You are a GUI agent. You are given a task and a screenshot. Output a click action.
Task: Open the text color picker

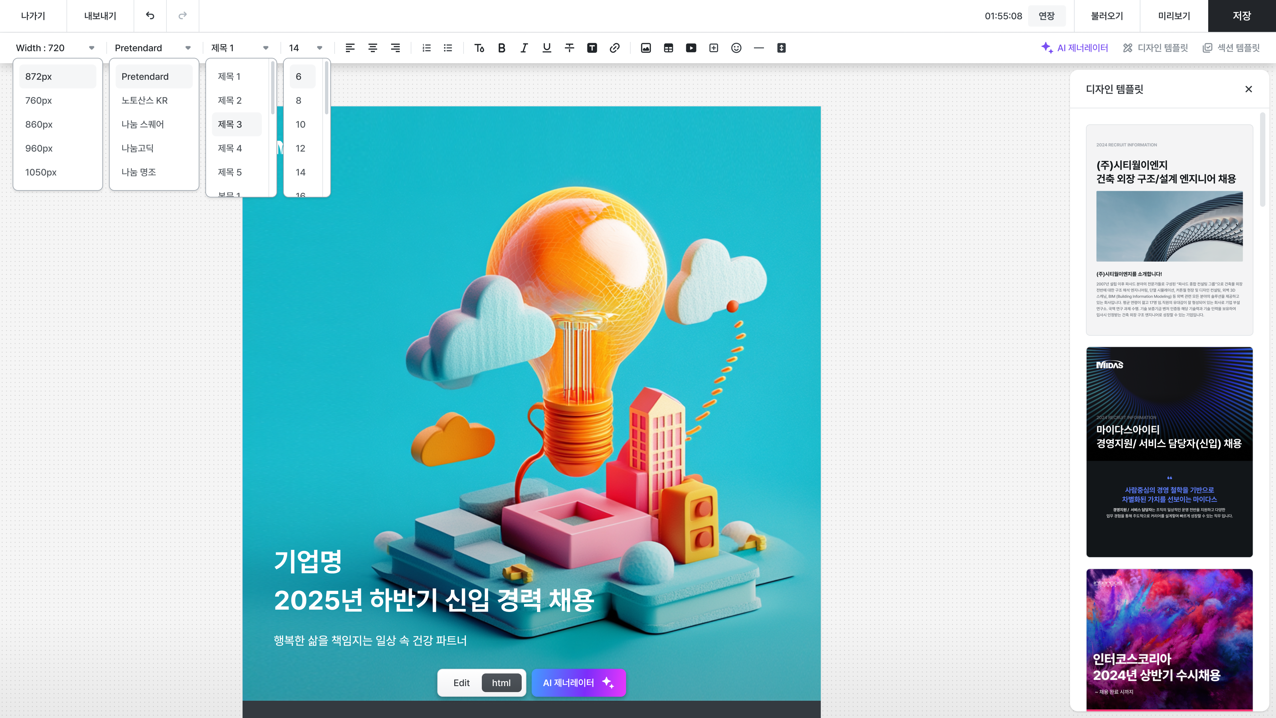click(x=479, y=48)
